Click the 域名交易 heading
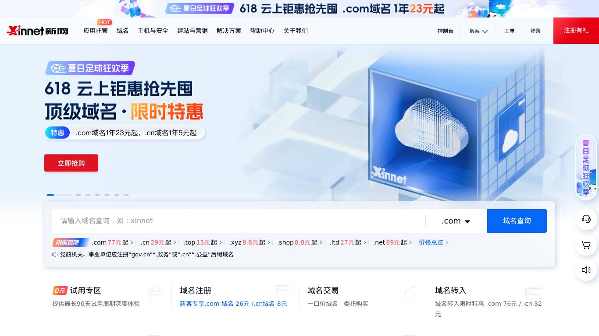 coord(323,290)
